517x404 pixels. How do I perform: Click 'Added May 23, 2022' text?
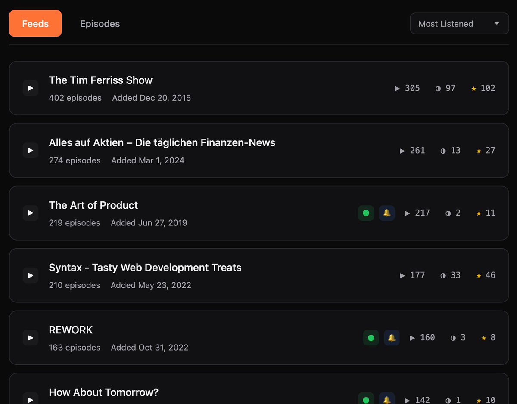pyautogui.click(x=151, y=285)
